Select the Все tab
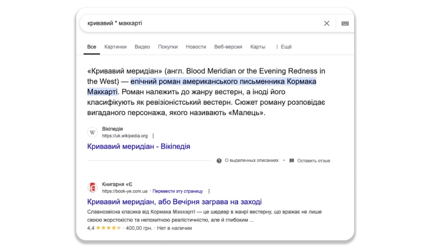The image size is (442, 248). [92, 47]
